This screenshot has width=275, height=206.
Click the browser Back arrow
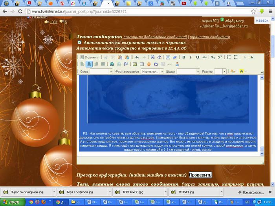(x=5, y=11)
